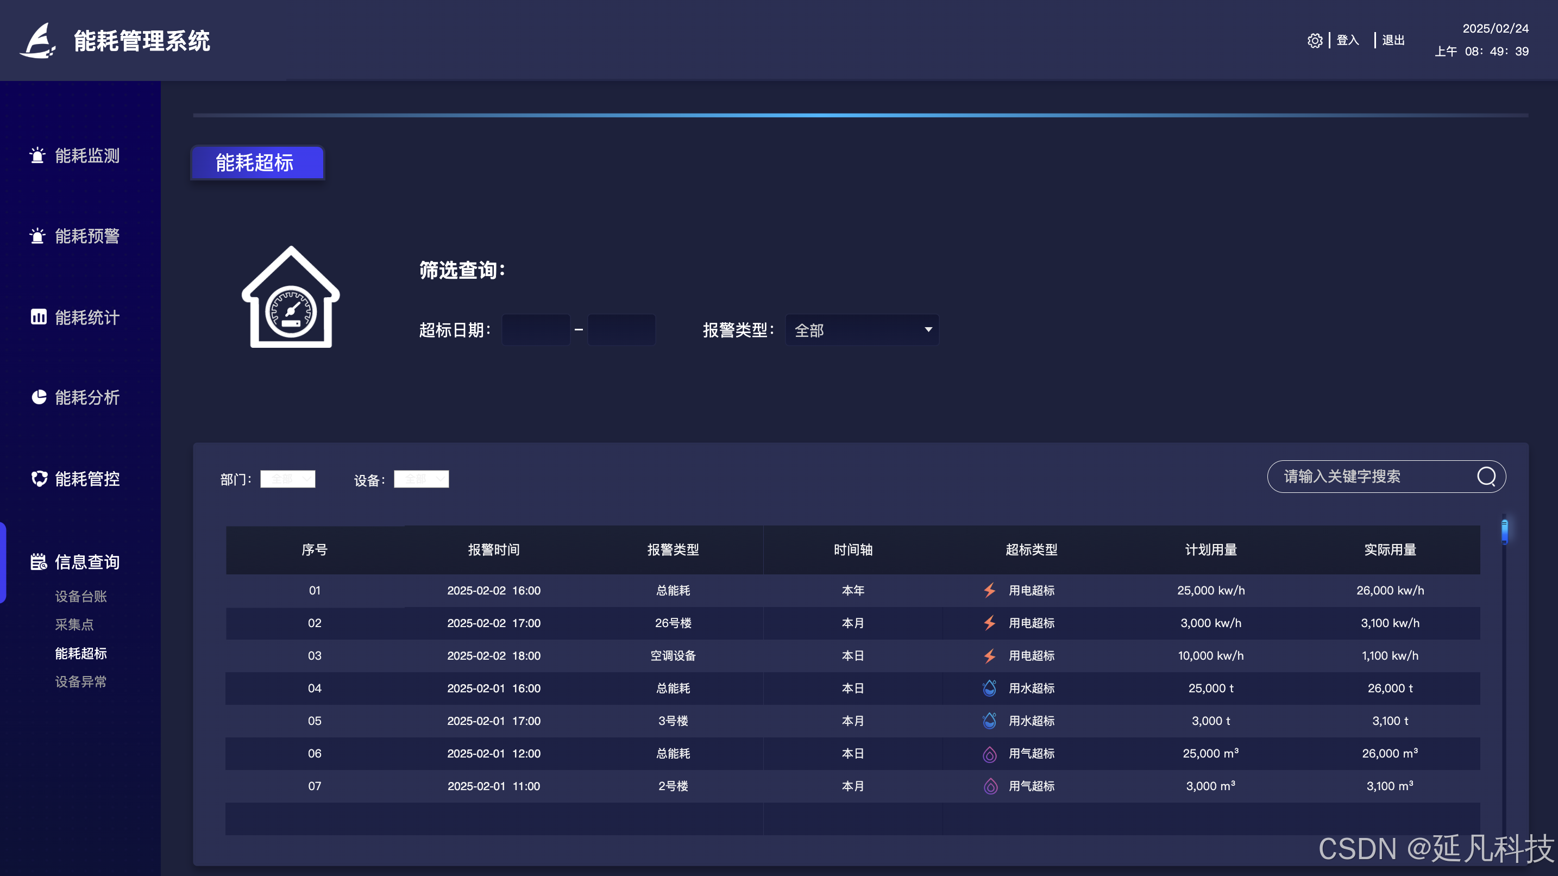Expand the 部门 dropdown filter
This screenshot has width=1558, height=876.
[288, 479]
